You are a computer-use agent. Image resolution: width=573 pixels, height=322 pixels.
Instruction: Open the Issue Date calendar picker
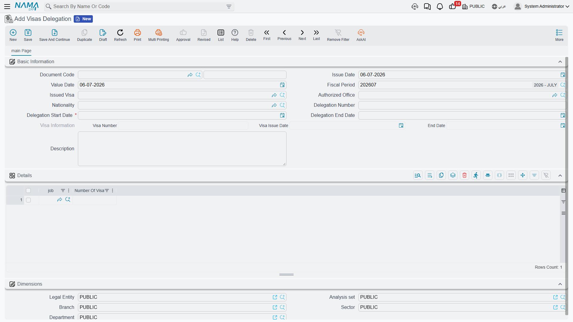tap(563, 75)
